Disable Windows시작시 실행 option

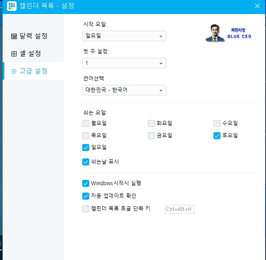click(86, 183)
